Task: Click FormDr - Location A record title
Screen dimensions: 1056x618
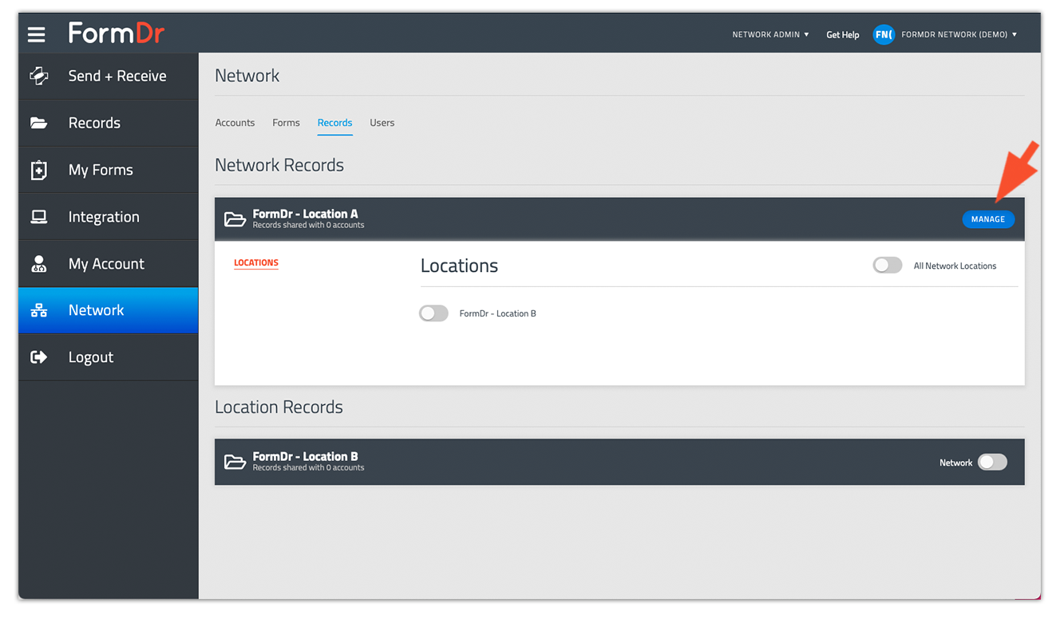Action: 305,214
